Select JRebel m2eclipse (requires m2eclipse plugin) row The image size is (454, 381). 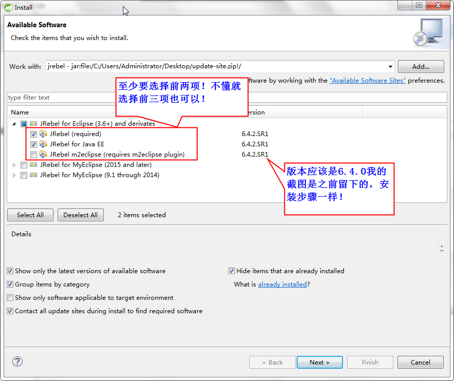117,155
